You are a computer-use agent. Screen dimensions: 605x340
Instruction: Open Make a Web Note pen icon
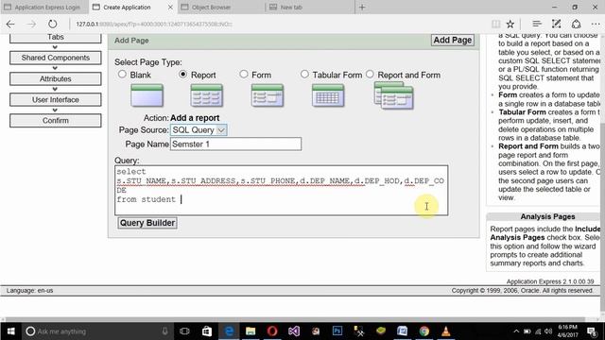click(556, 24)
